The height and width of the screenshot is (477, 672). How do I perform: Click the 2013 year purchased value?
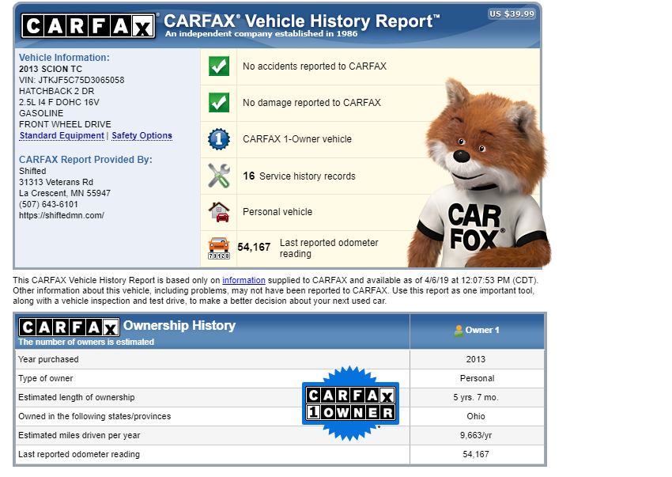(x=476, y=359)
